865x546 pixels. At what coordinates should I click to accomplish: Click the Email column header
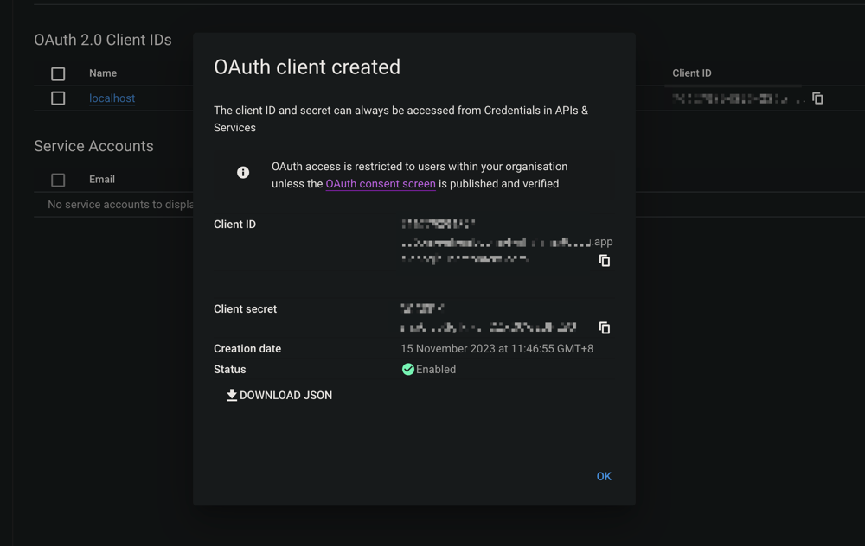102,179
